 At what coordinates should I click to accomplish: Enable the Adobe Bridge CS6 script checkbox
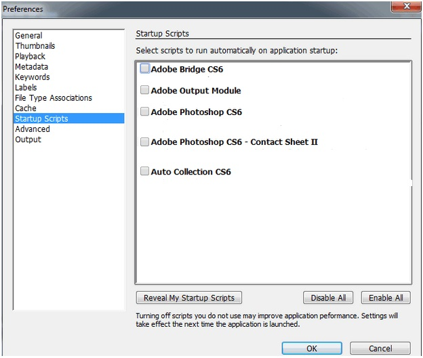pyautogui.click(x=144, y=68)
